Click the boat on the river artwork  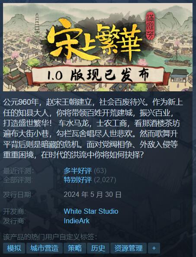point(178,61)
